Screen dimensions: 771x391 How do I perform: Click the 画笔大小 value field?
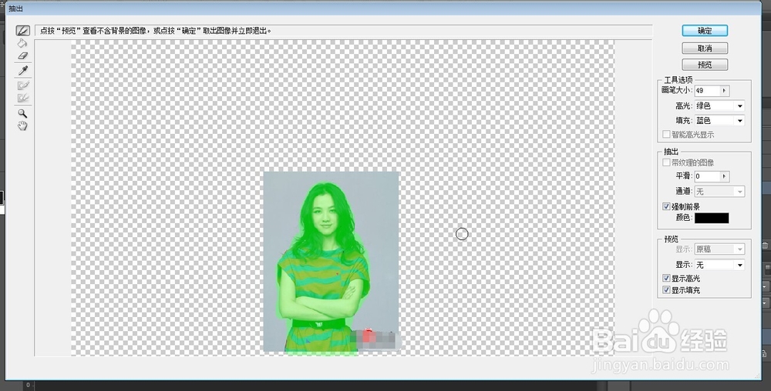tap(707, 91)
